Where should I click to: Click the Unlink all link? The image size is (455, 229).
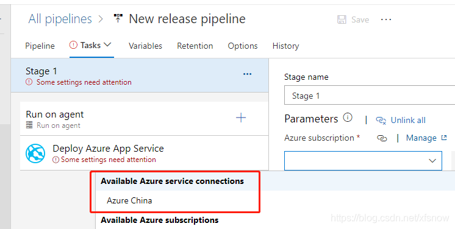pyautogui.click(x=401, y=121)
